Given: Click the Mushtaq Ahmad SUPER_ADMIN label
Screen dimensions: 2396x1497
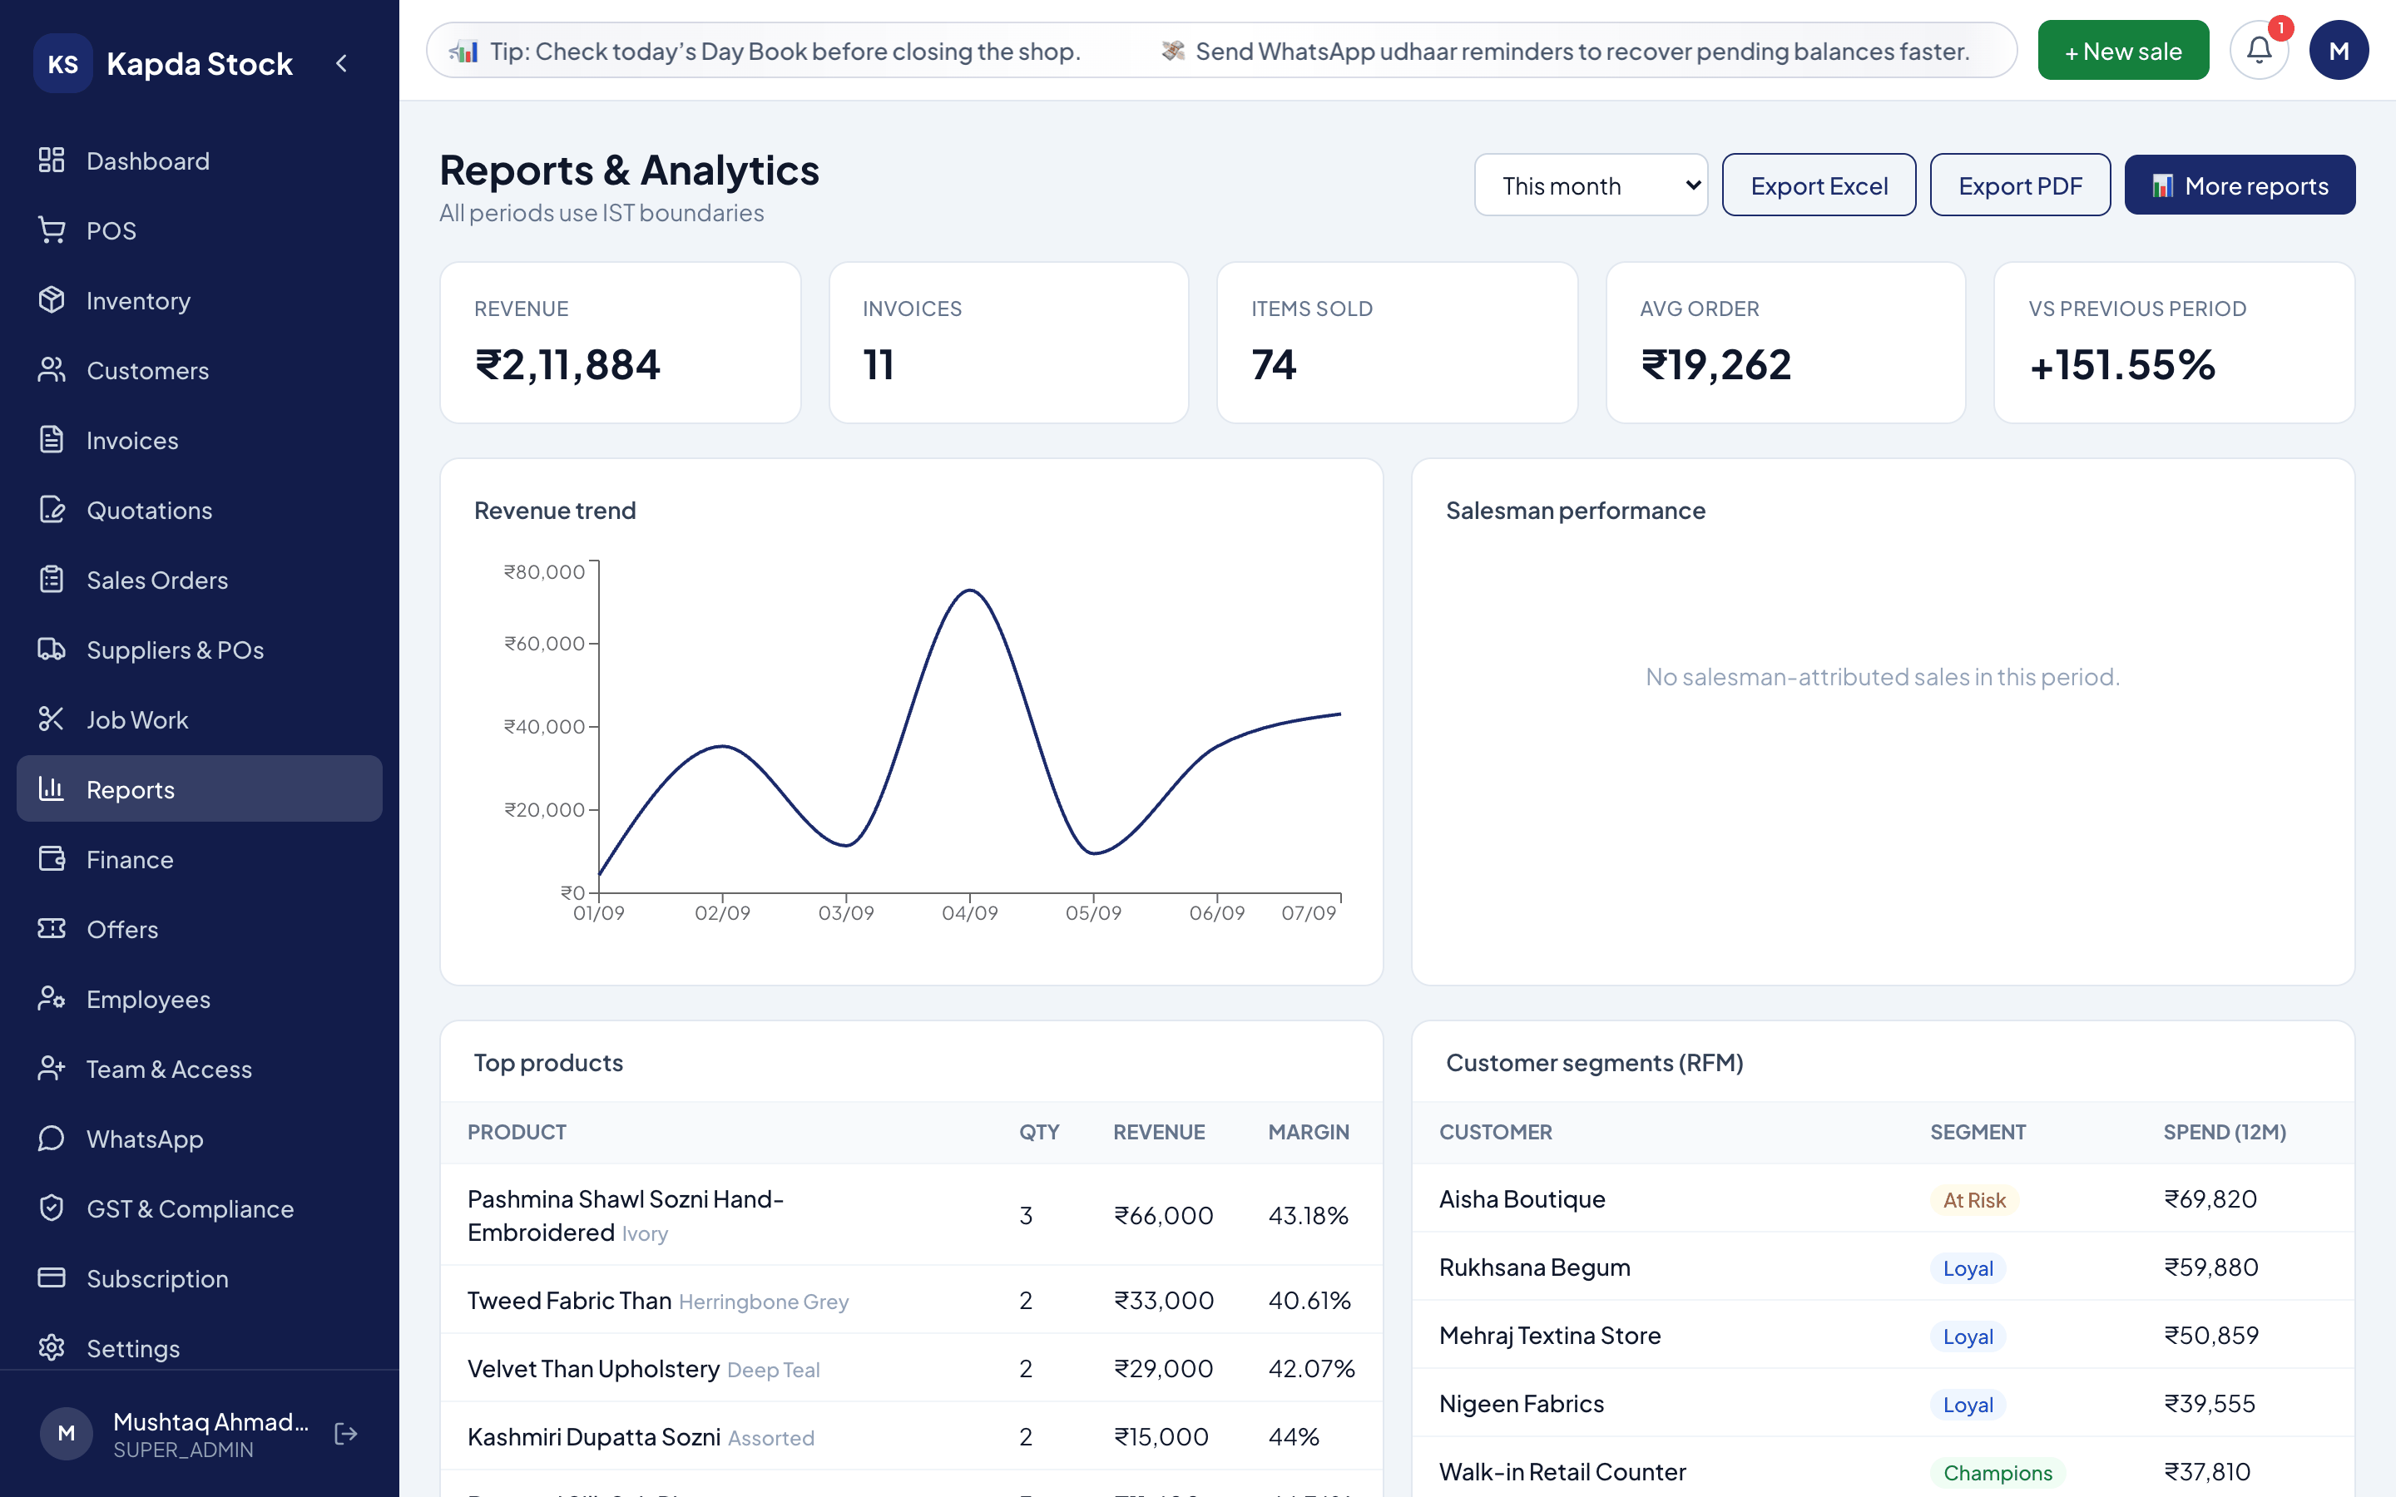Looking at the screenshot, I should (x=210, y=1434).
